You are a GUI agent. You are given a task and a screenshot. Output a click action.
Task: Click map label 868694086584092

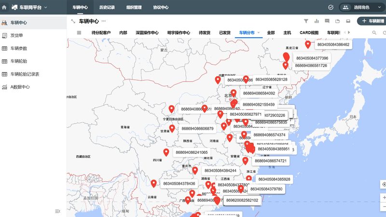pyautogui.click(x=259, y=93)
